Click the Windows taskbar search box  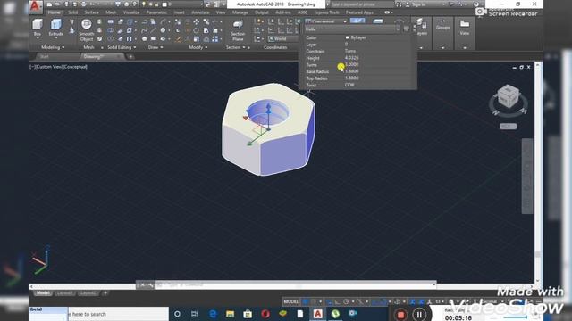point(117,314)
